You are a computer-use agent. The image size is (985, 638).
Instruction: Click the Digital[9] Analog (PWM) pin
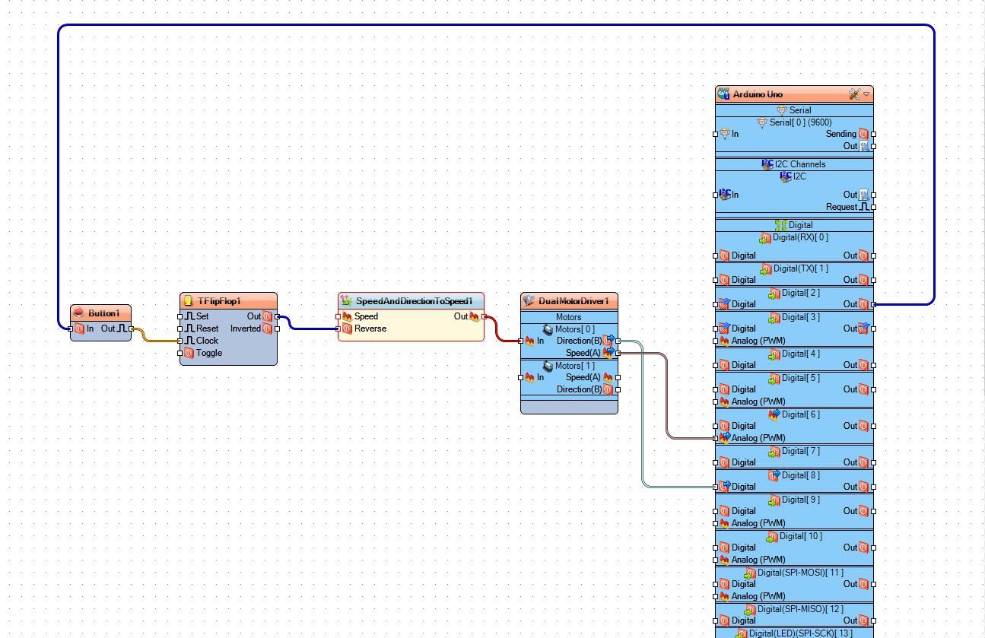(716, 523)
